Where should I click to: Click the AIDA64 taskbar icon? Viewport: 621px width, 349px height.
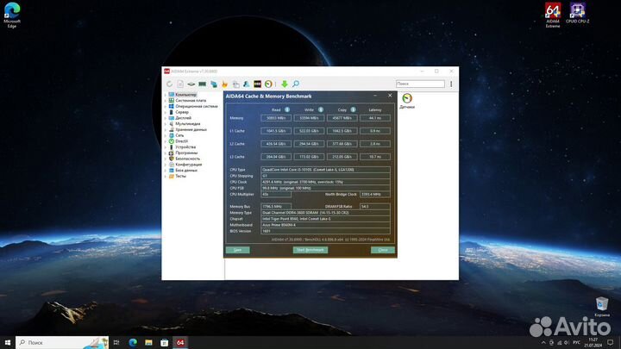coord(180,342)
